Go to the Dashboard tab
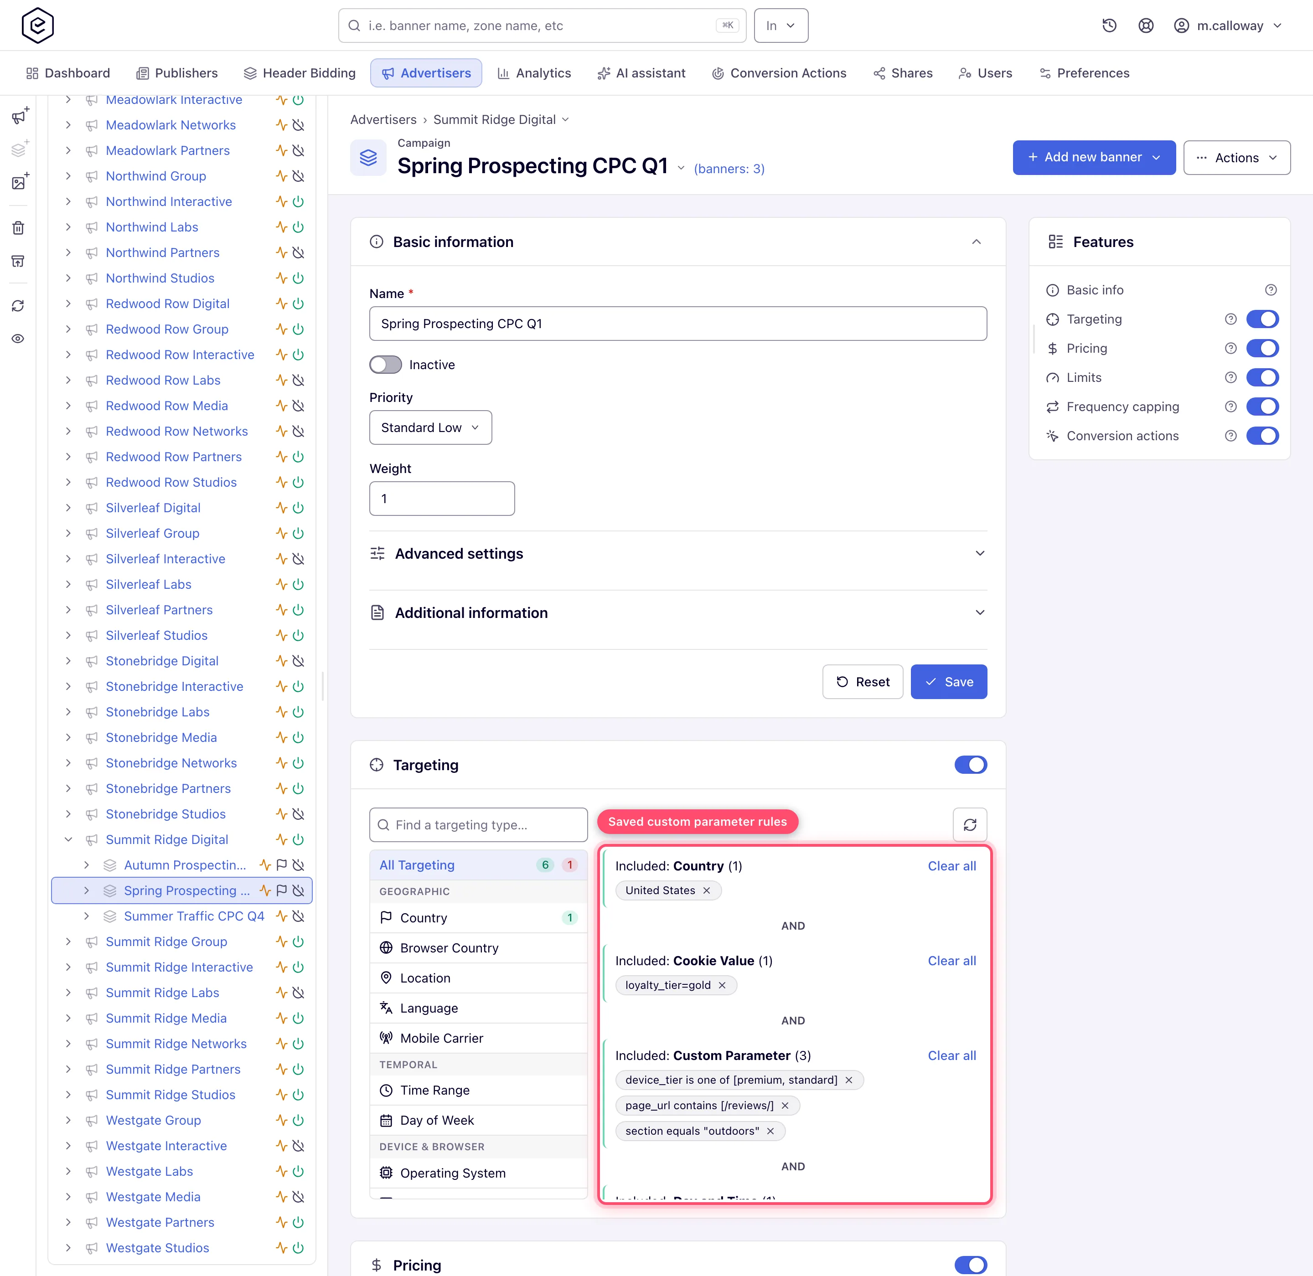The width and height of the screenshot is (1313, 1276). tap(68, 73)
